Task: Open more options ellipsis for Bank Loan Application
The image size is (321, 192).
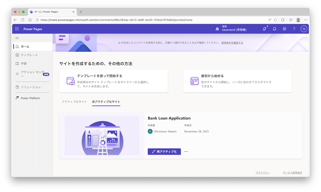Action: (186, 152)
